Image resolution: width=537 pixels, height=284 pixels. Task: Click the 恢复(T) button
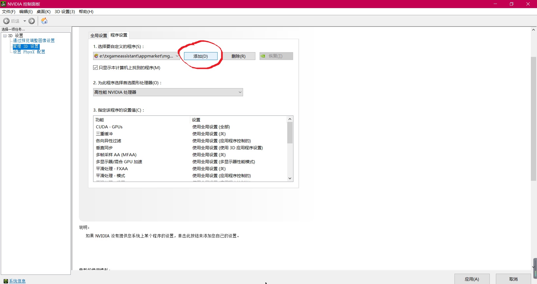pyautogui.click(x=276, y=56)
